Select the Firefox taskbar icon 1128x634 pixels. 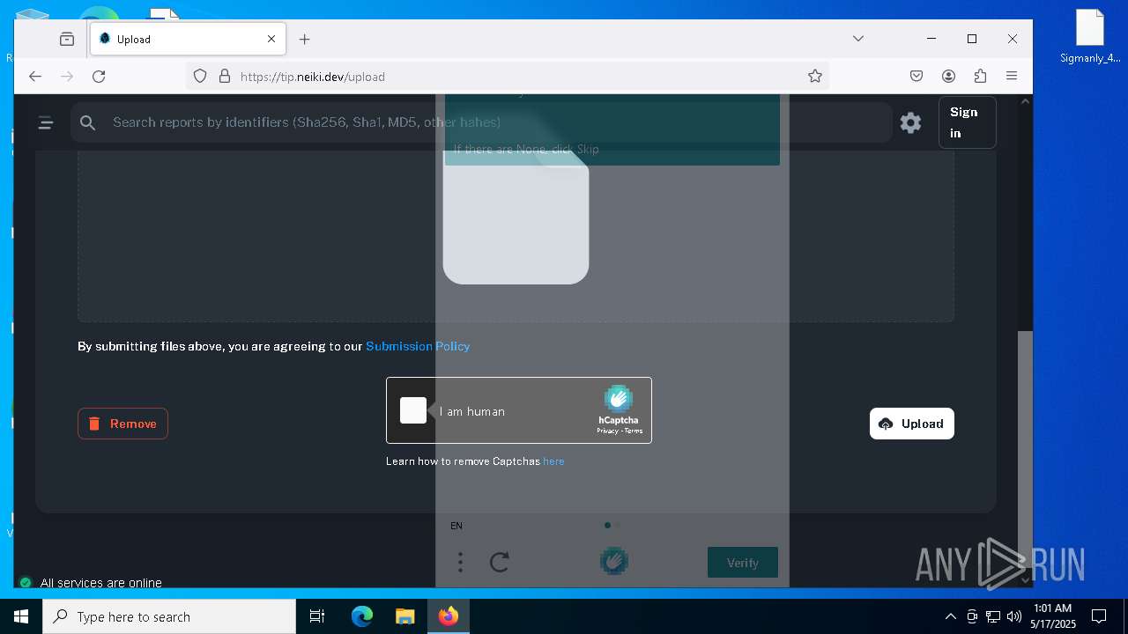(449, 616)
